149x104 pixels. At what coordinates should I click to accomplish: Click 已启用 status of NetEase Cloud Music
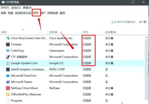pos(87,88)
